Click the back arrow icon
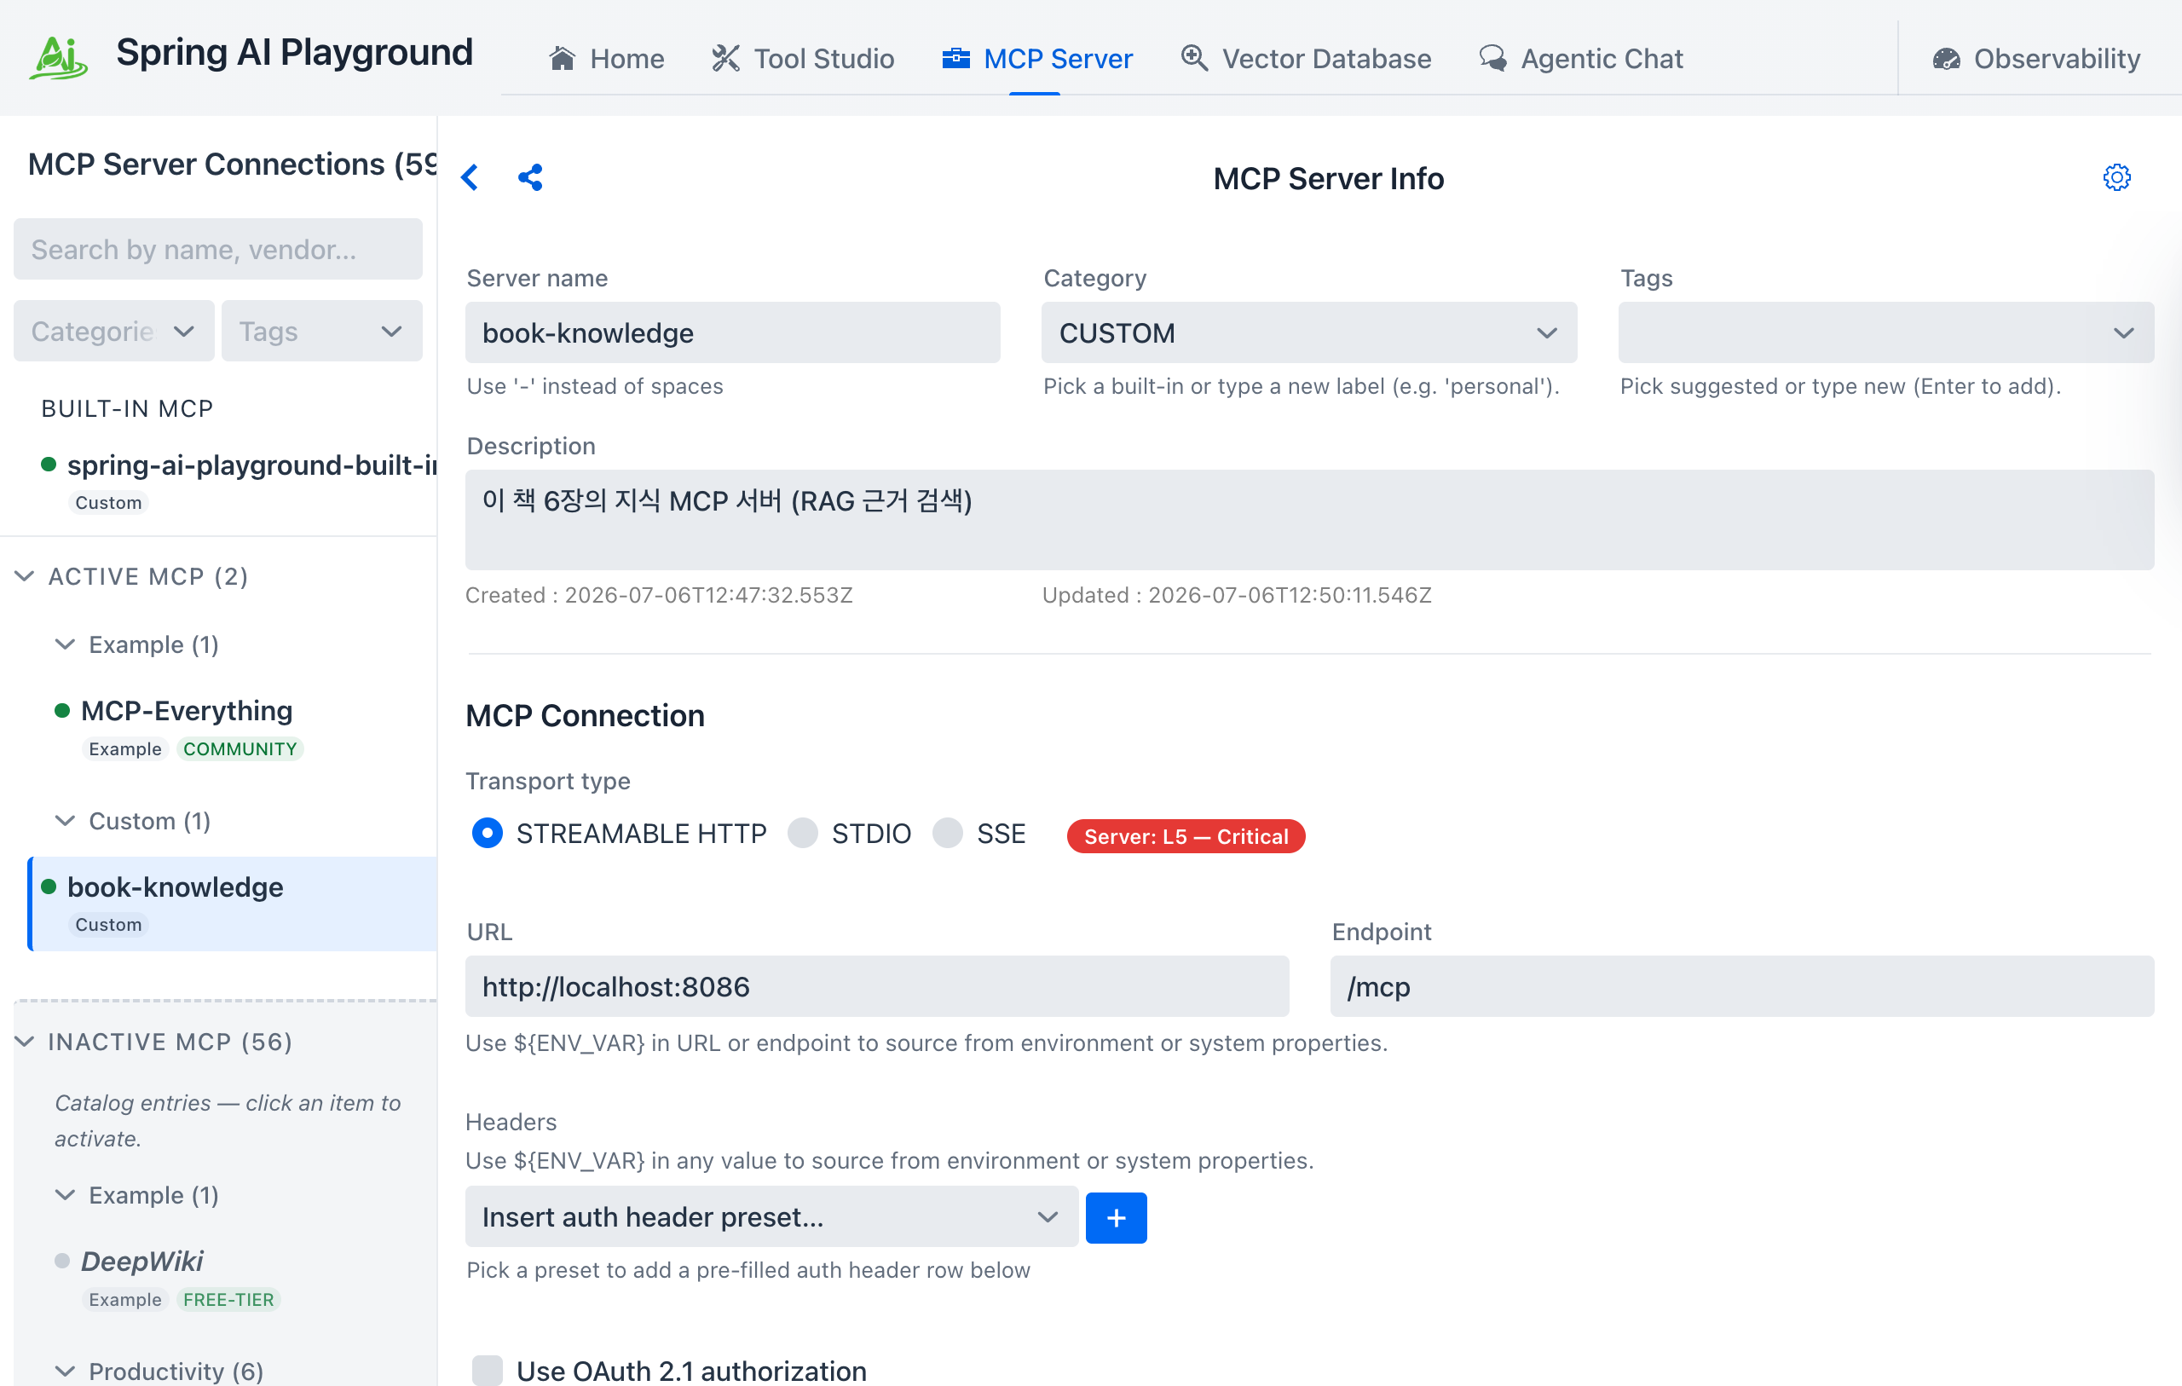Image resolution: width=2182 pixels, height=1386 pixels. point(470,177)
